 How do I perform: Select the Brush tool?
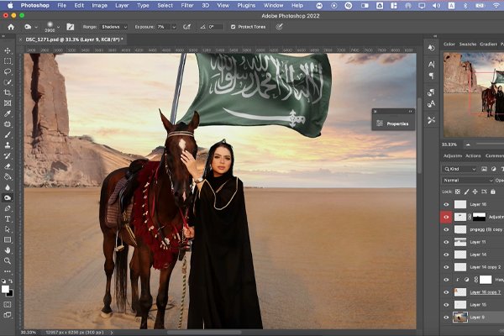(8, 134)
